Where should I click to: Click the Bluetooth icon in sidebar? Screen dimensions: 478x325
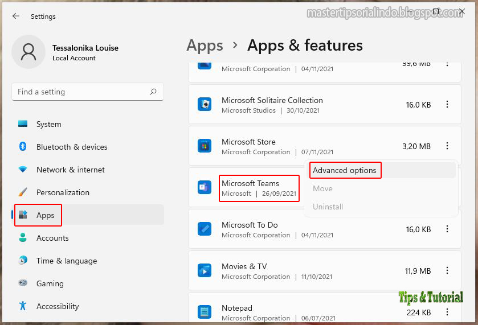23,146
